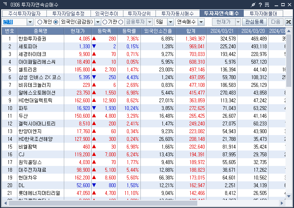
Task: Select the 알에스오토메이션 stock name
Action: pyautogui.click(x=37, y=93)
